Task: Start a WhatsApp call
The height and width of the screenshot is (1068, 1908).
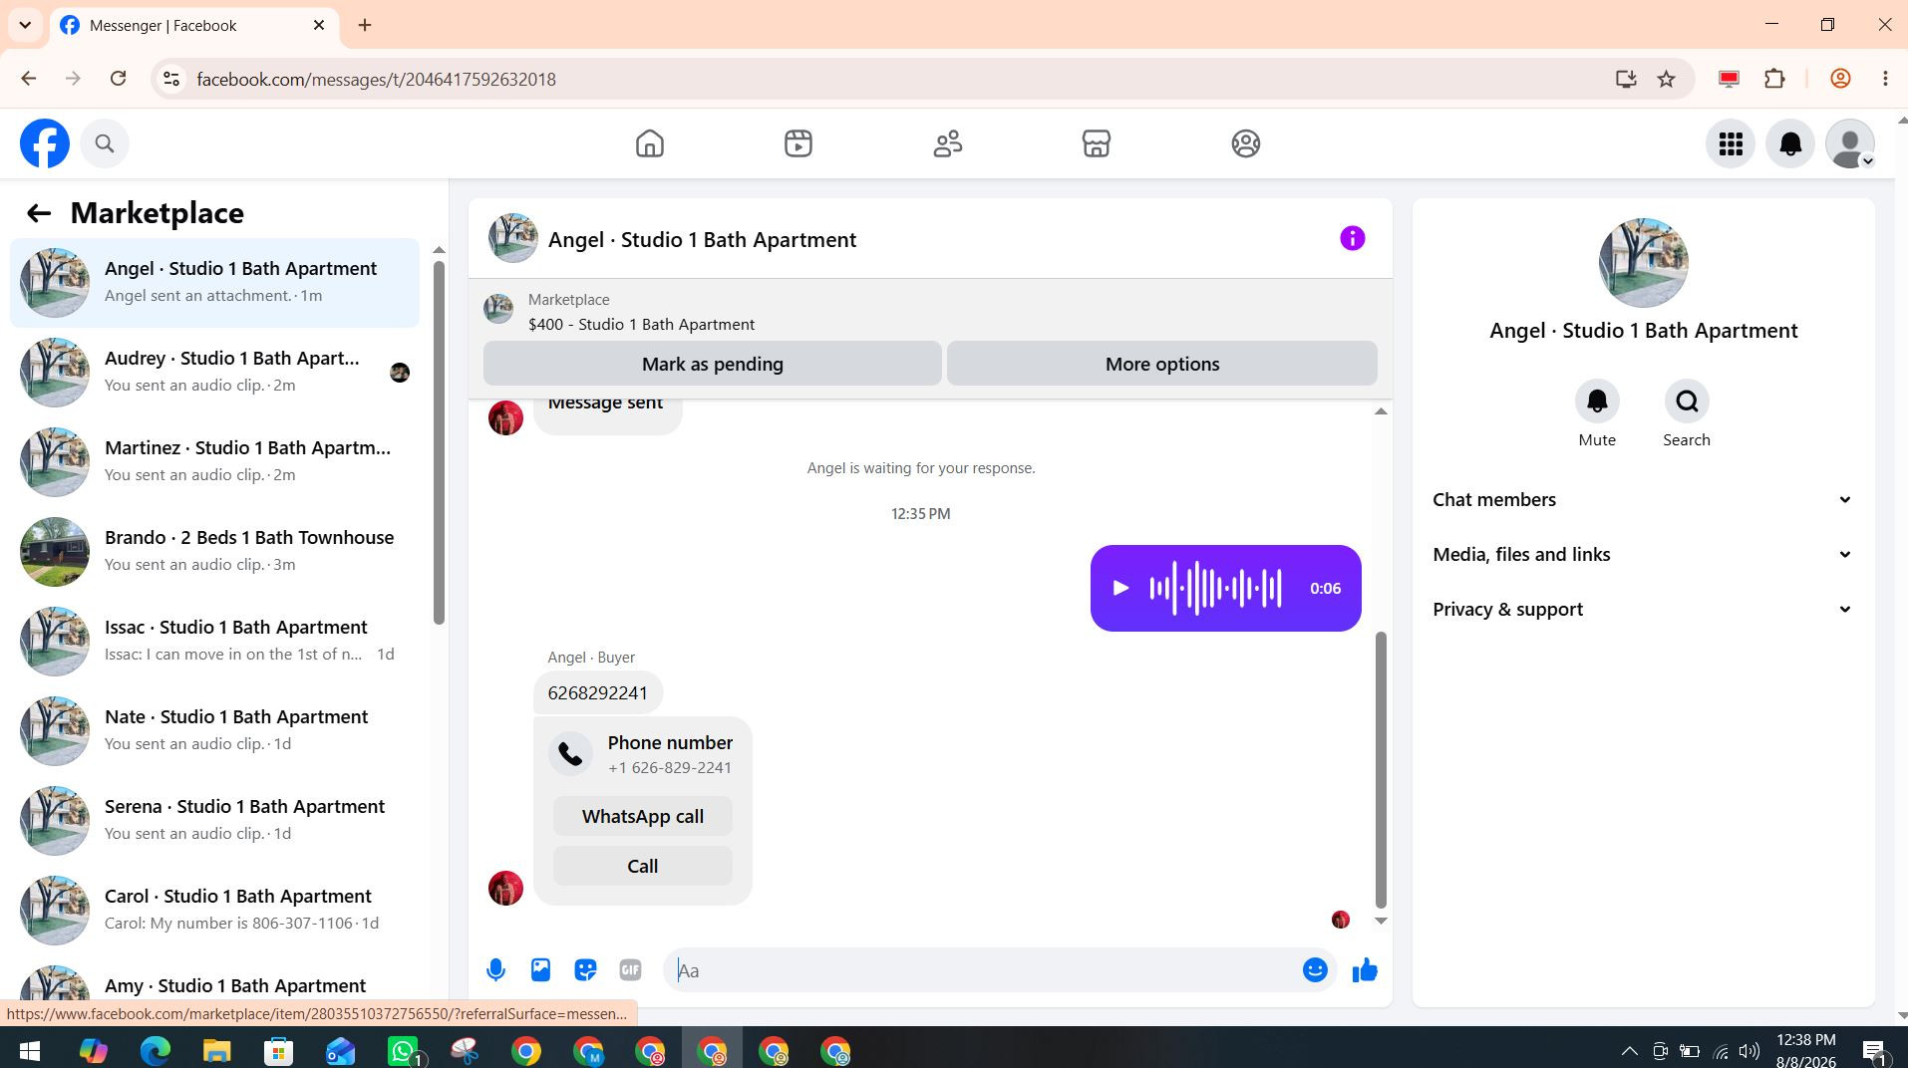Action: click(643, 817)
